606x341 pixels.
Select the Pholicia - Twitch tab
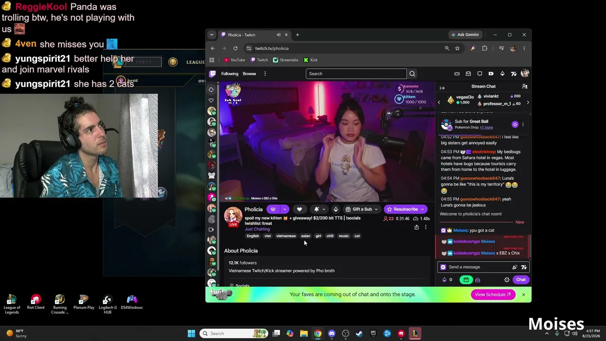(254, 35)
